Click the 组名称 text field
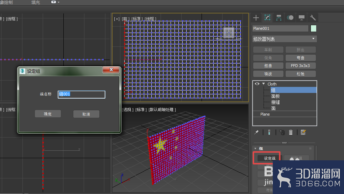344x194 pixels. click(82, 94)
